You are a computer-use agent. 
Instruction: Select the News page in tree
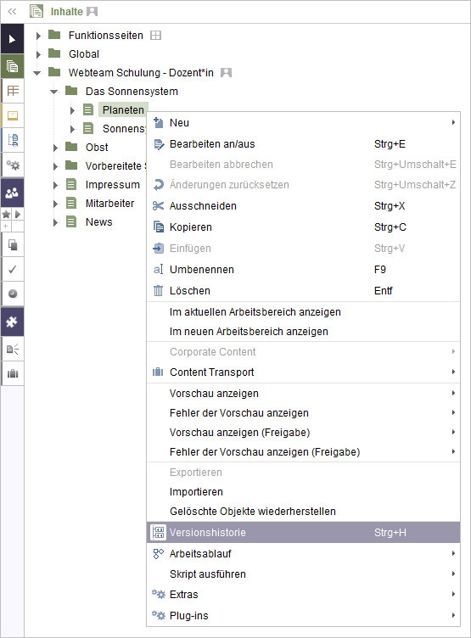[x=99, y=222]
